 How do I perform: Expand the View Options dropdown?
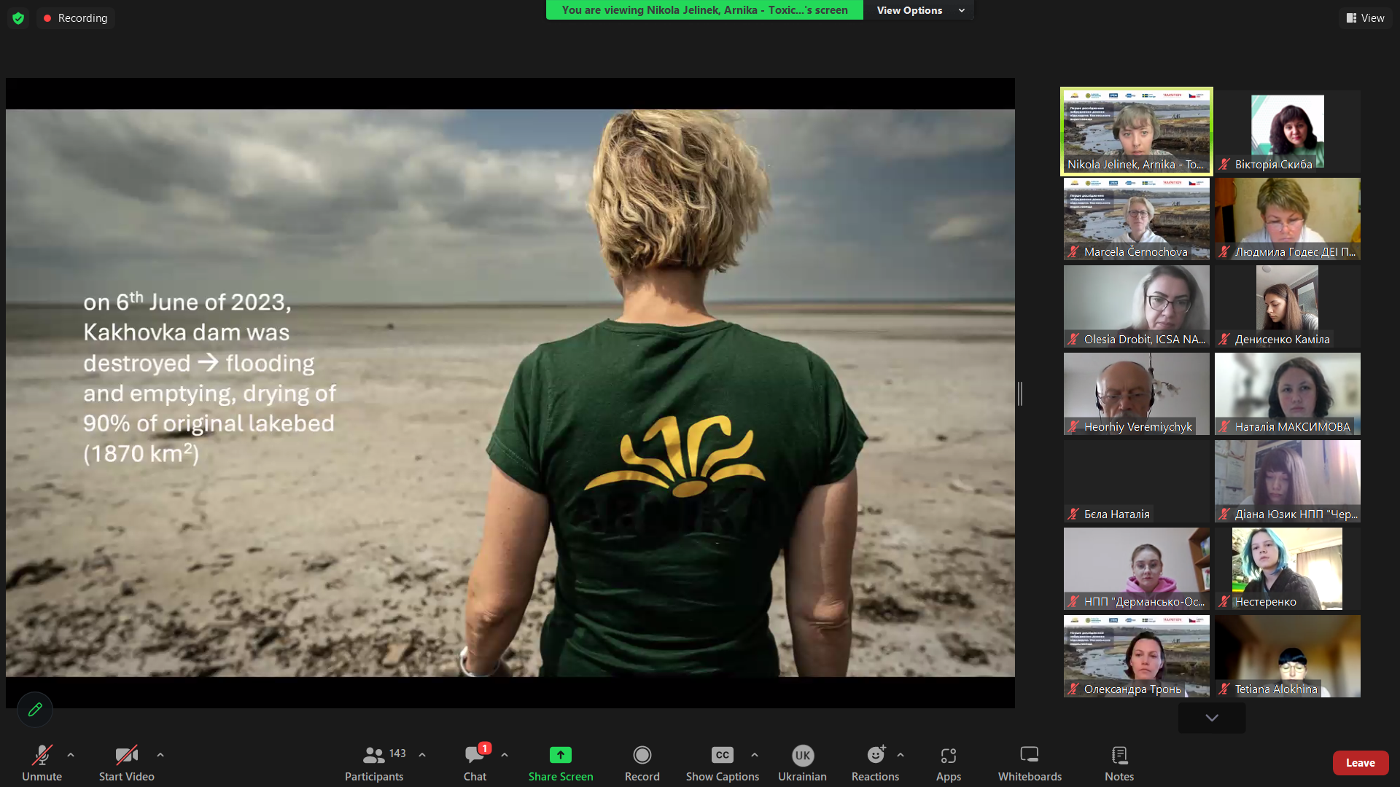point(919,10)
